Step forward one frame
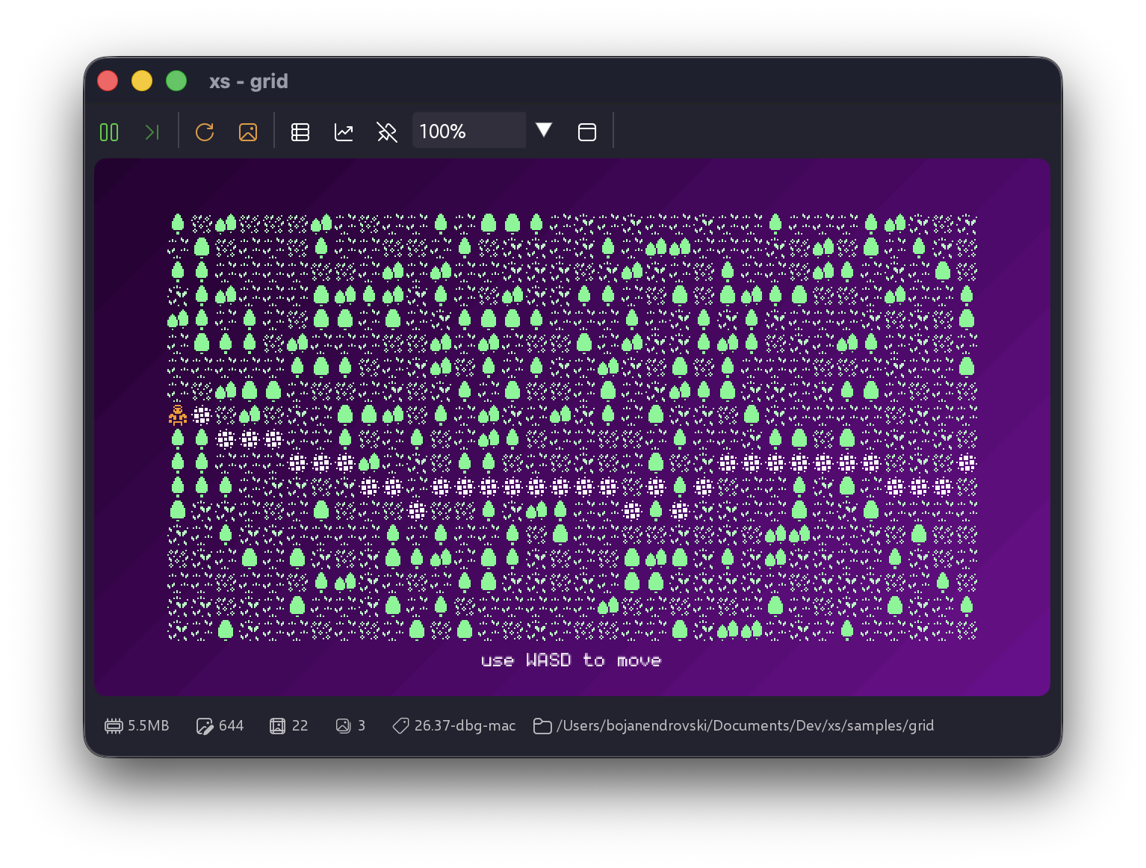This screenshot has height=868, width=1146. coord(152,131)
